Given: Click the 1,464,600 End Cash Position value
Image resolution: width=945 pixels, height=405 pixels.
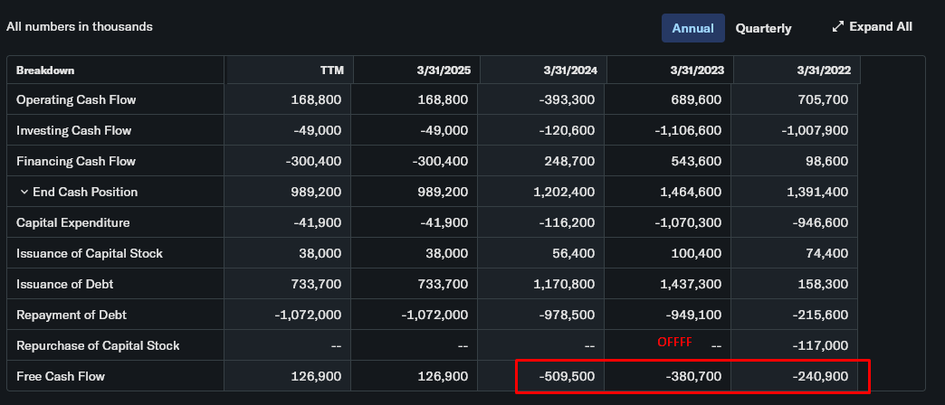Looking at the screenshot, I should [x=691, y=192].
